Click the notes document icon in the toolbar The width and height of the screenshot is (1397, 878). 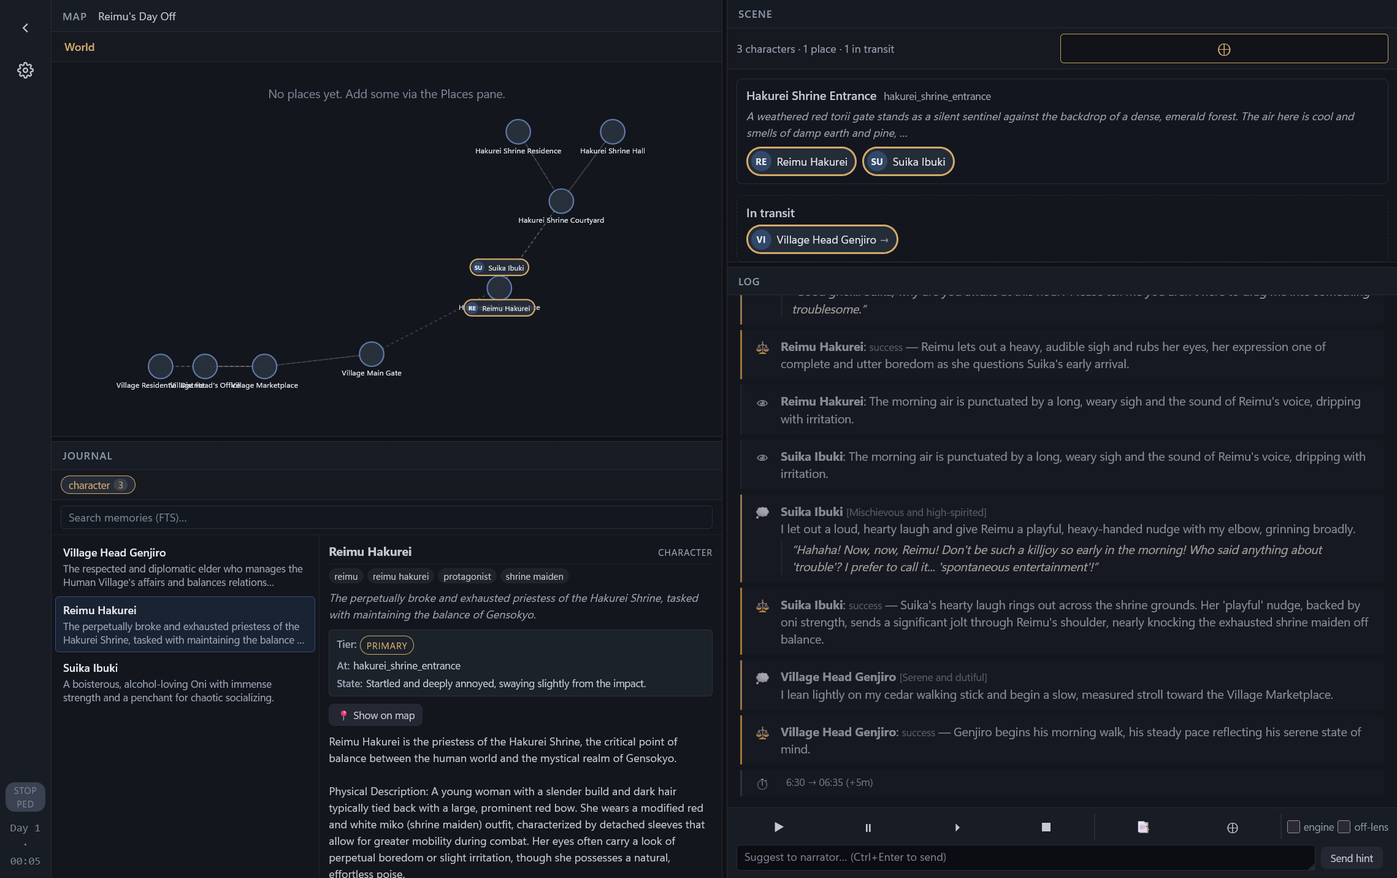1143,827
